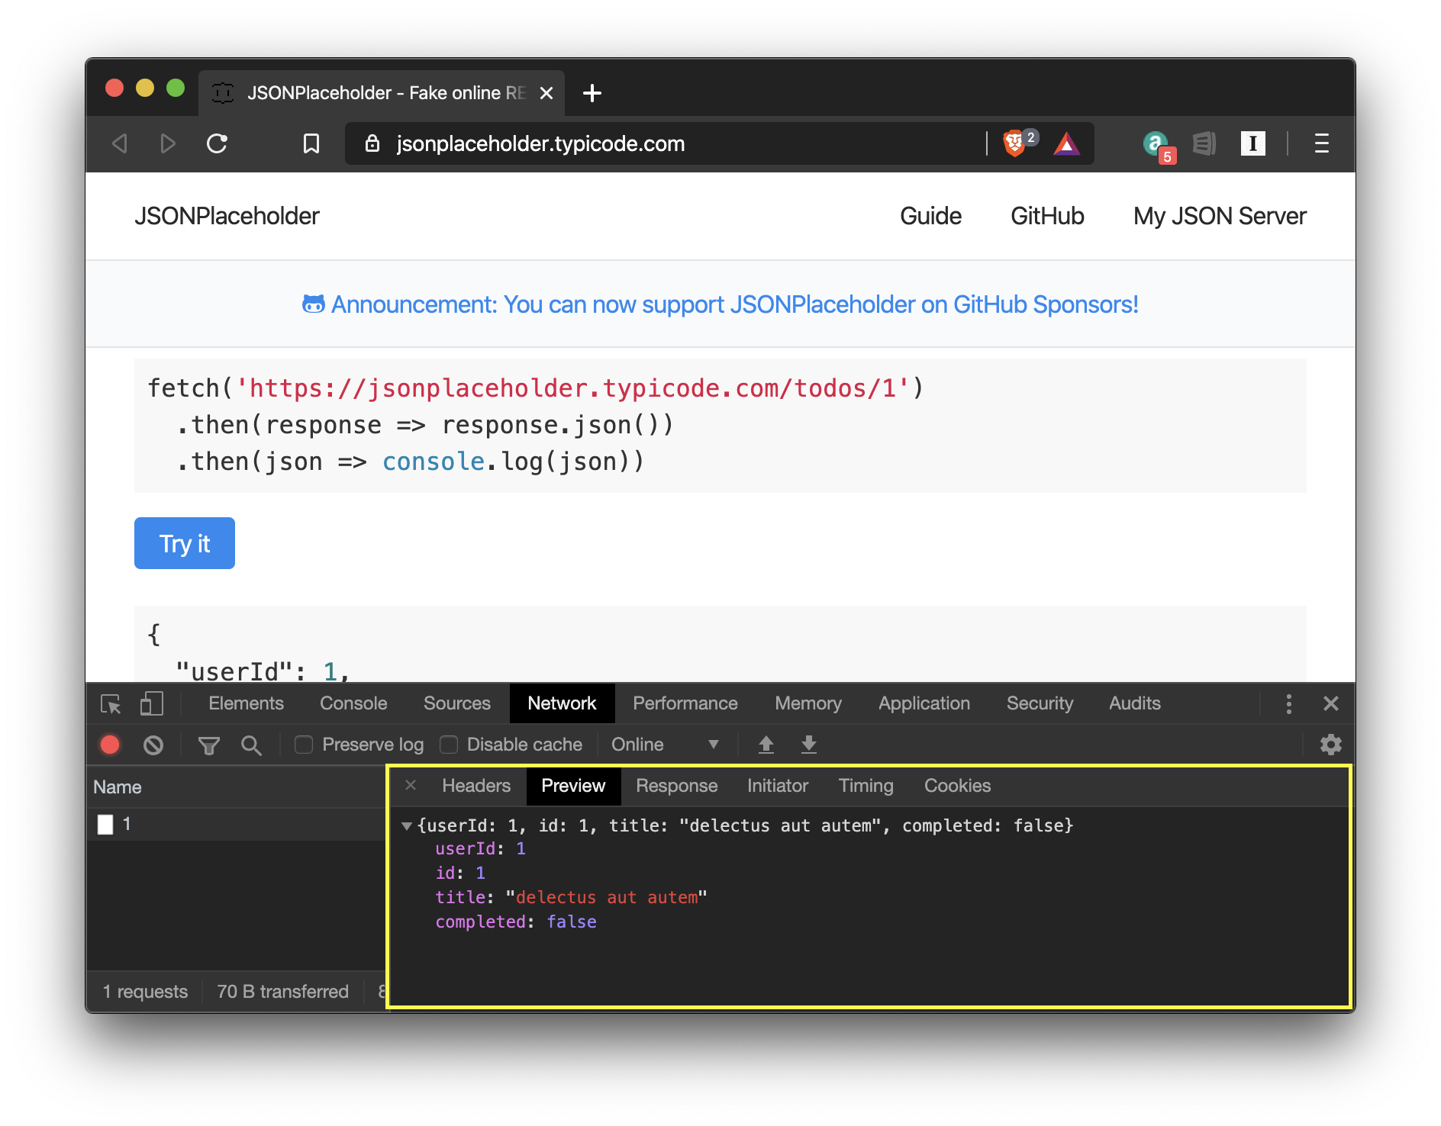Click the import HAR upload arrow
Viewport: 1441px width, 1126px height.
point(766,745)
